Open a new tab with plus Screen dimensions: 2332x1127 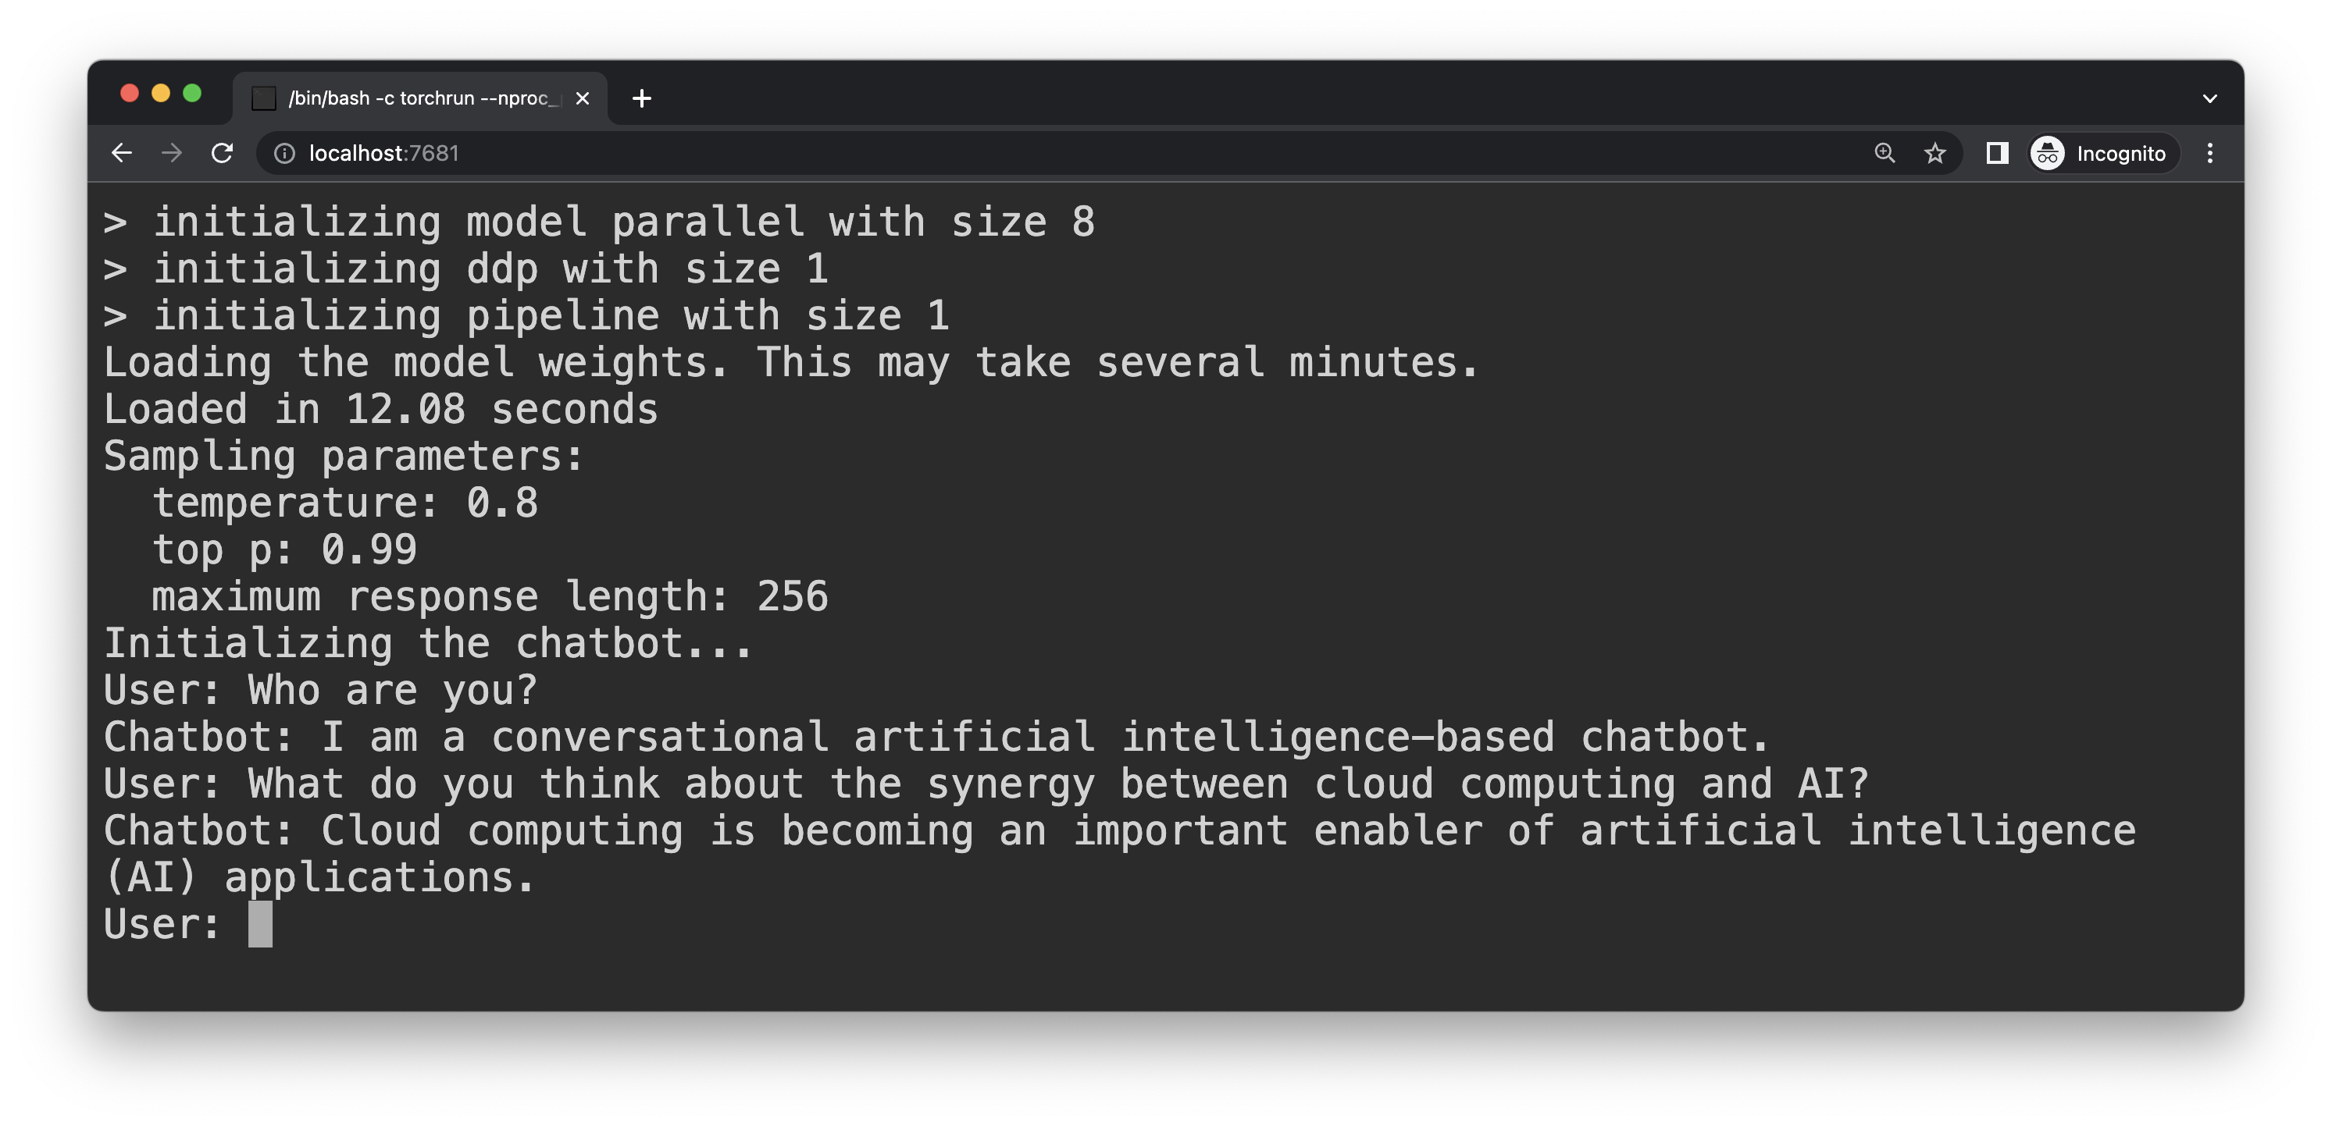[641, 98]
